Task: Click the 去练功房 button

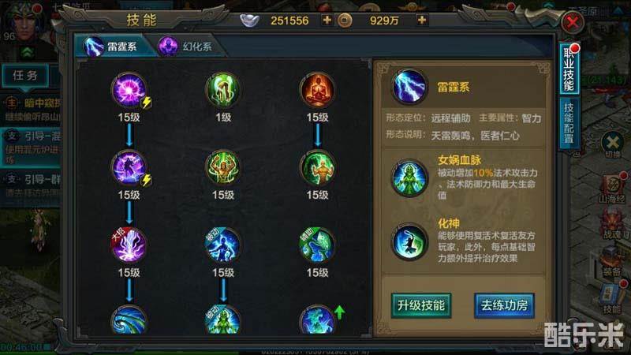Action: coord(504,305)
